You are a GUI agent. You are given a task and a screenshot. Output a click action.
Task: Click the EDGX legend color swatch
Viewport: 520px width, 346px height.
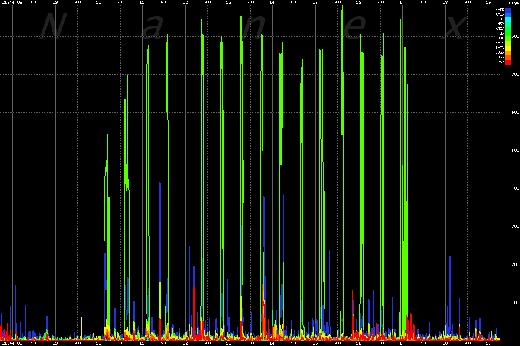(x=508, y=57)
